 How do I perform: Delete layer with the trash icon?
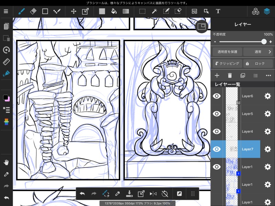[x=230, y=76]
